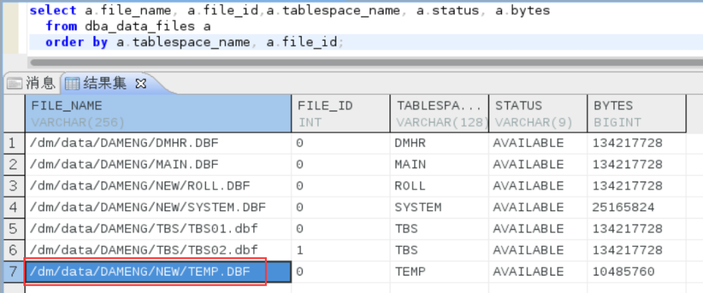Select the 25165824 bytes value cell
The image size is (703, 293).
coord(623,207)
